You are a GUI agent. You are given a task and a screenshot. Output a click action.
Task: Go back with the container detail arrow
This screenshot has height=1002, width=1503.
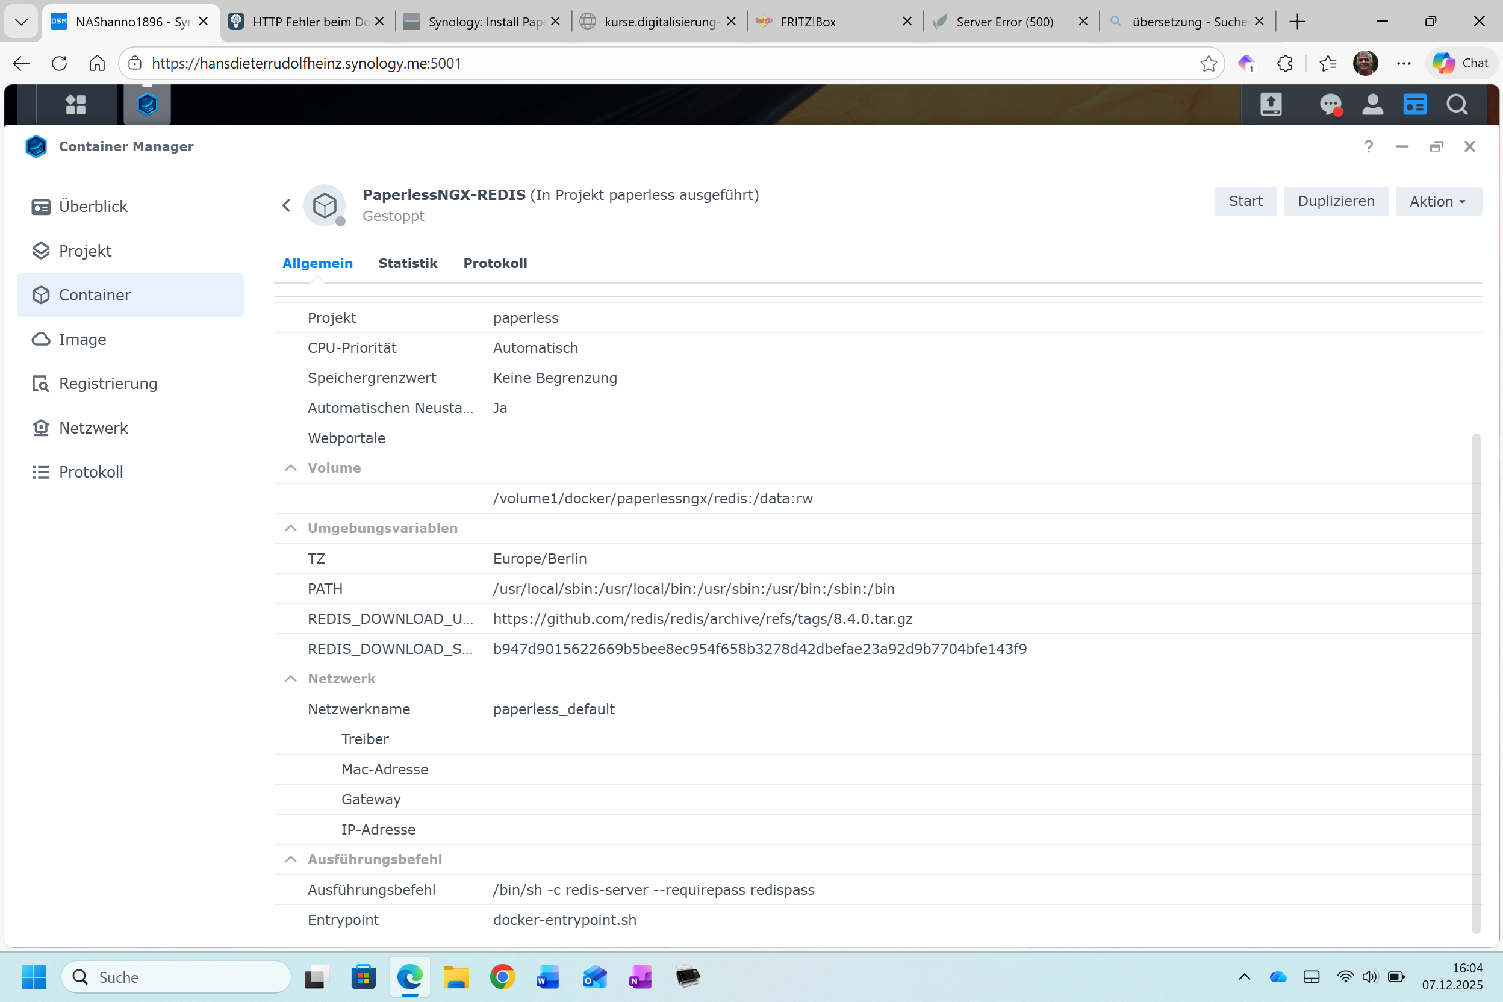click(286, 205)
